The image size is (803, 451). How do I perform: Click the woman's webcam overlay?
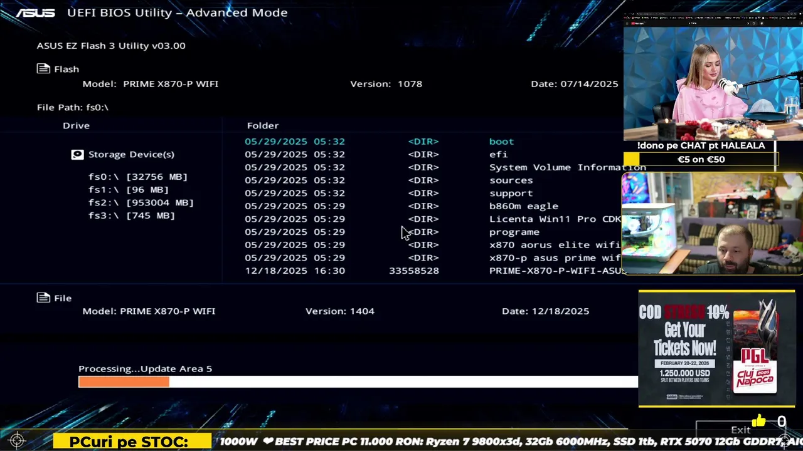point(713,83)
